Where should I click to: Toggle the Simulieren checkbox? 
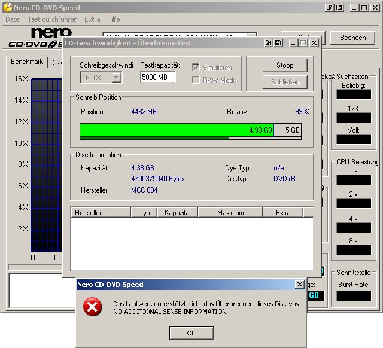point(196,67)
